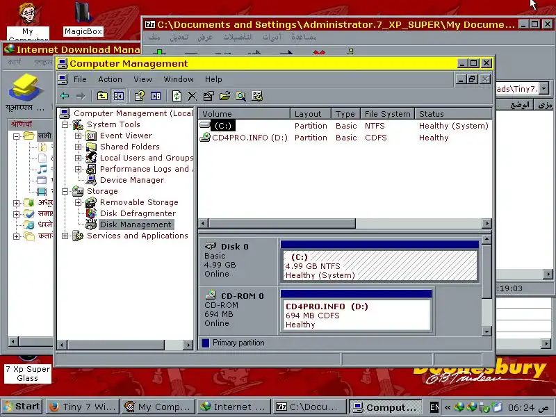
Task: Expand the Shared Folders node
Action: (78, 147)
